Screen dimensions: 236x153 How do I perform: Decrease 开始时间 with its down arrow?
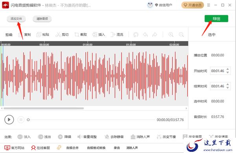click(228, 73)
